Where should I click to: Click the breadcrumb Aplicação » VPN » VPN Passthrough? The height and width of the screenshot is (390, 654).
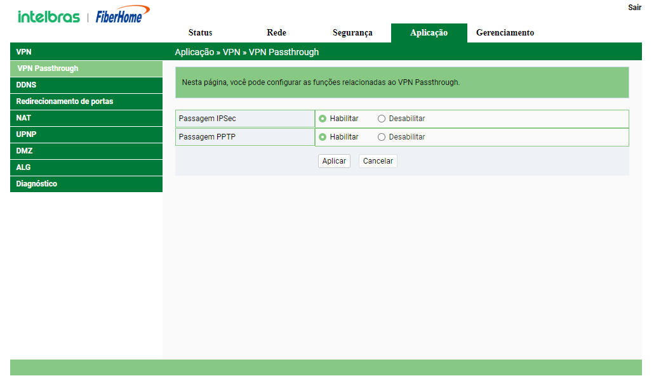[246, 52]
